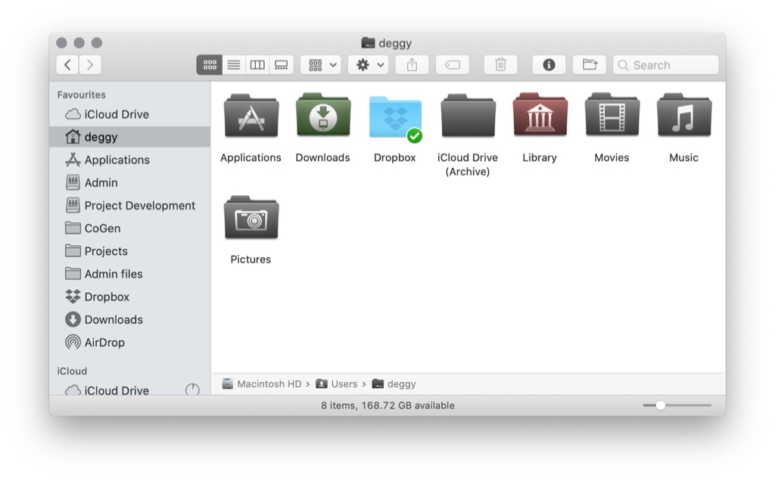
Task: Click the Favourites section header
Action: point(82,95)
